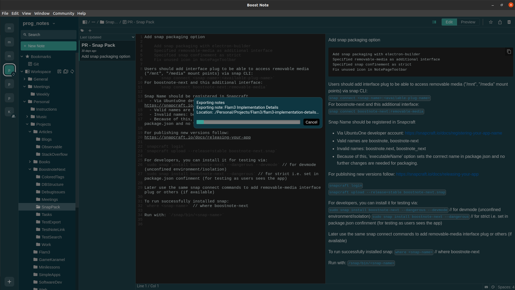Cancel the notes export

[311, 122]
